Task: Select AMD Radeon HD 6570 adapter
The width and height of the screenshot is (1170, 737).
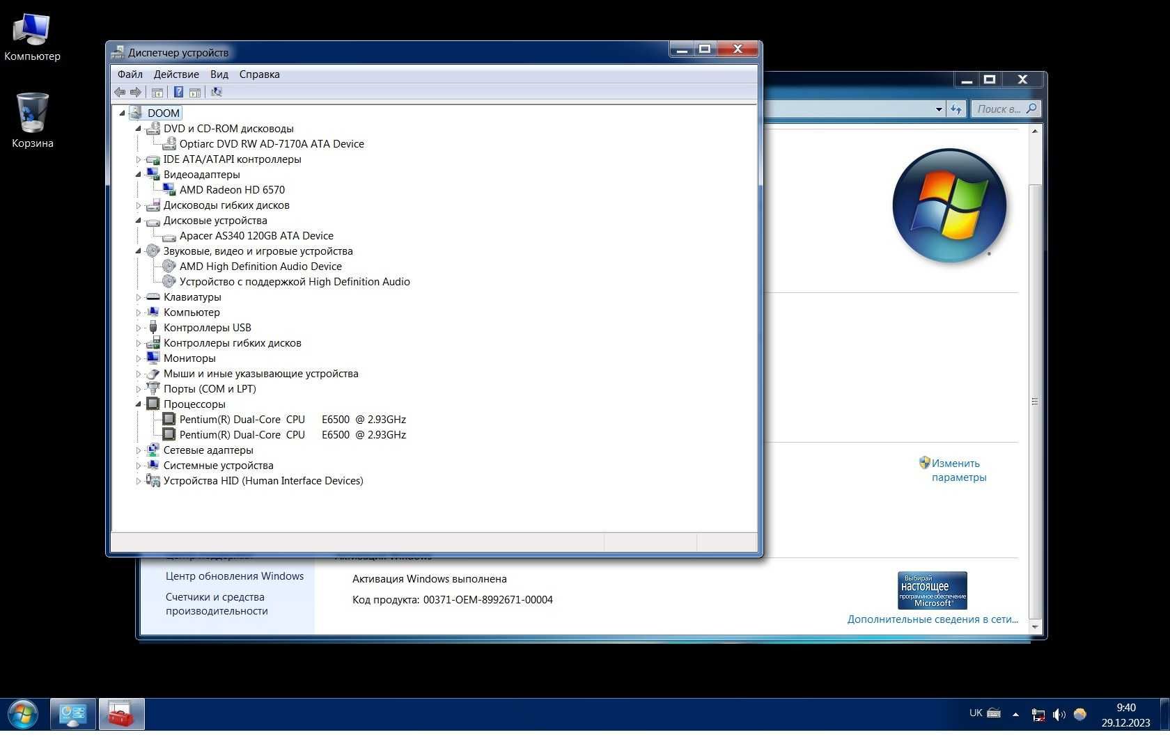Action: point(232,189)
